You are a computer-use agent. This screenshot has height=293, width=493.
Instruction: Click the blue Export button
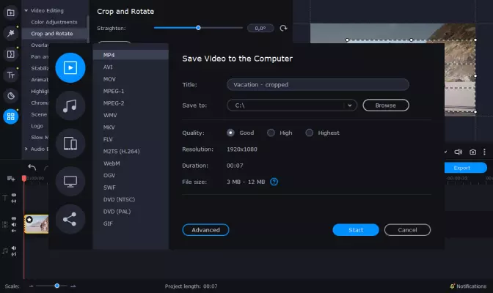pyautogui.click(x=465, y=168)
